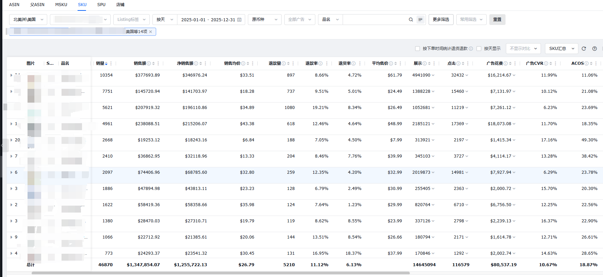Click the search magnifier icon
This screenshot has height=277, width=603.
[411, 20]
